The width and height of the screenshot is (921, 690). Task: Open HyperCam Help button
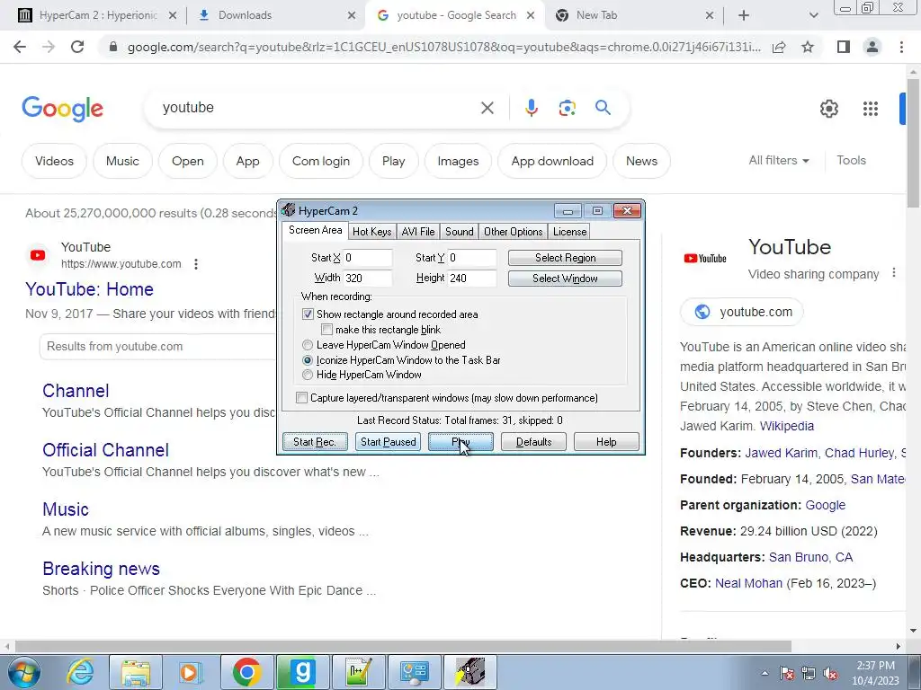[606, 442]
